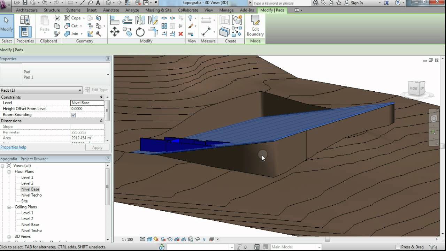Collapse the Floor Plans tree node
This screenshot has height=251, width=446.
point(9,172)
